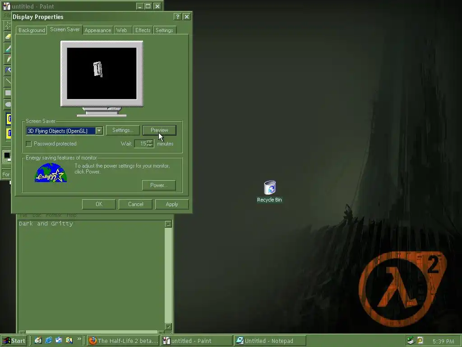Switch to the Effects tab
Image resolution: width=462 pixels, height=347 pixels.
143,30
